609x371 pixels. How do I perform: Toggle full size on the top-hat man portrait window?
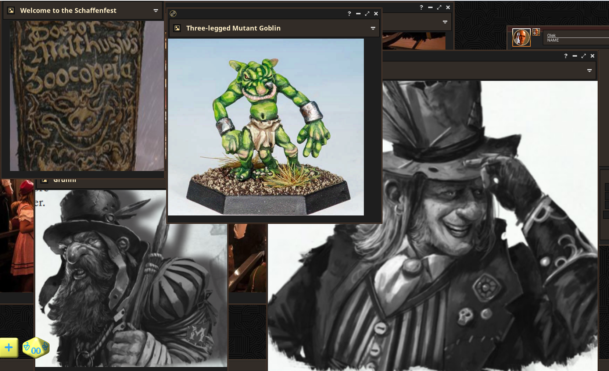point(583,56)
